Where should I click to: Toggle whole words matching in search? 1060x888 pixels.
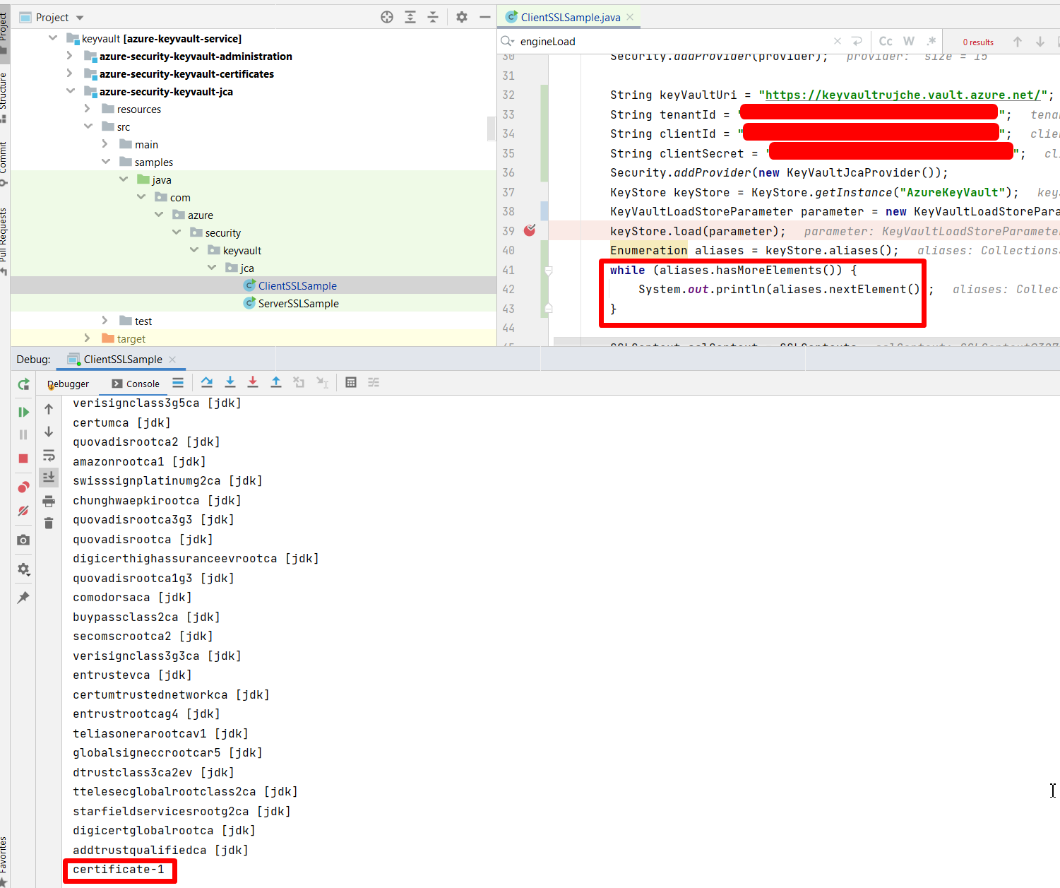[x=909, y=41]
